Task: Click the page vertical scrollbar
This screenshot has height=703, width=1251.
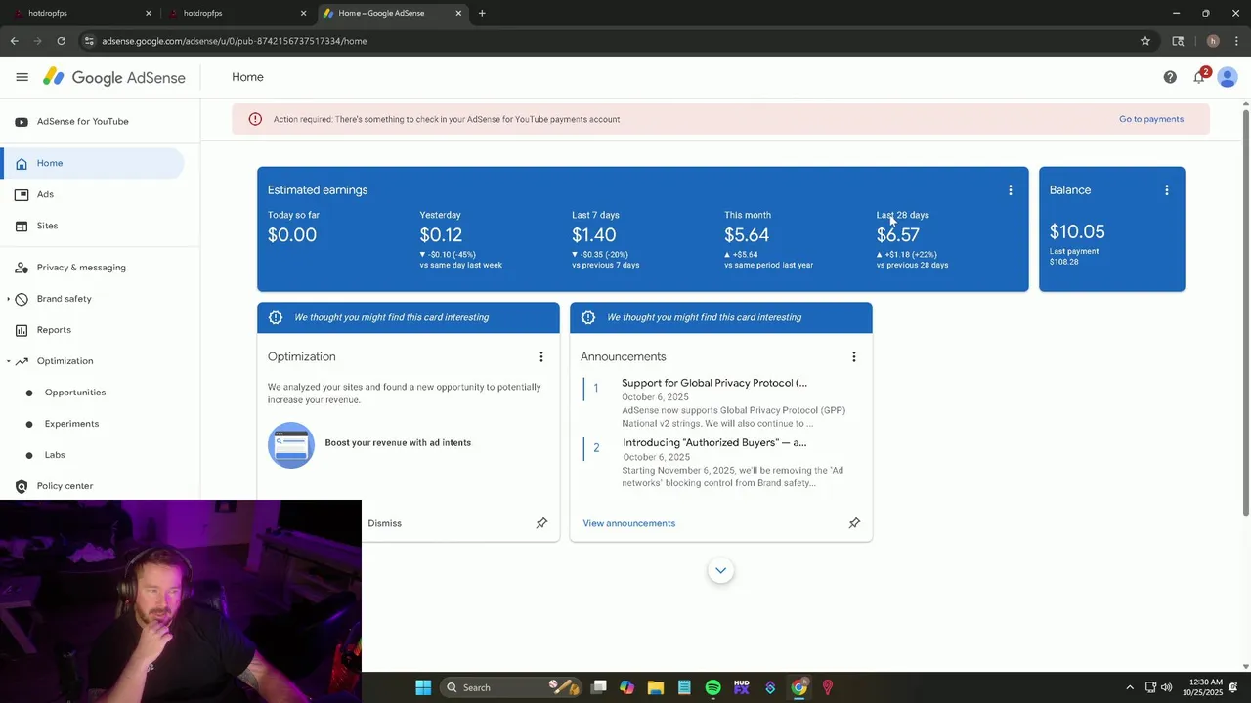Action: [x=1245, y=312]
